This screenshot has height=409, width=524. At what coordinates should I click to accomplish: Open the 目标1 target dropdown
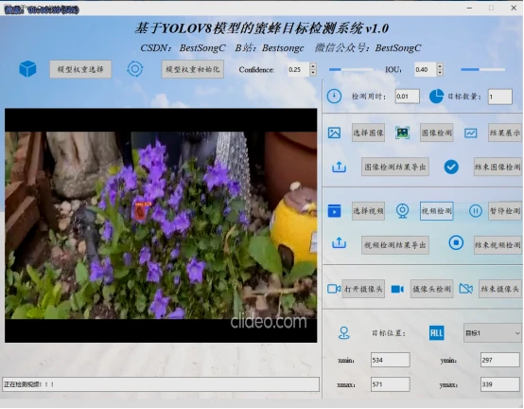(492, 333)
